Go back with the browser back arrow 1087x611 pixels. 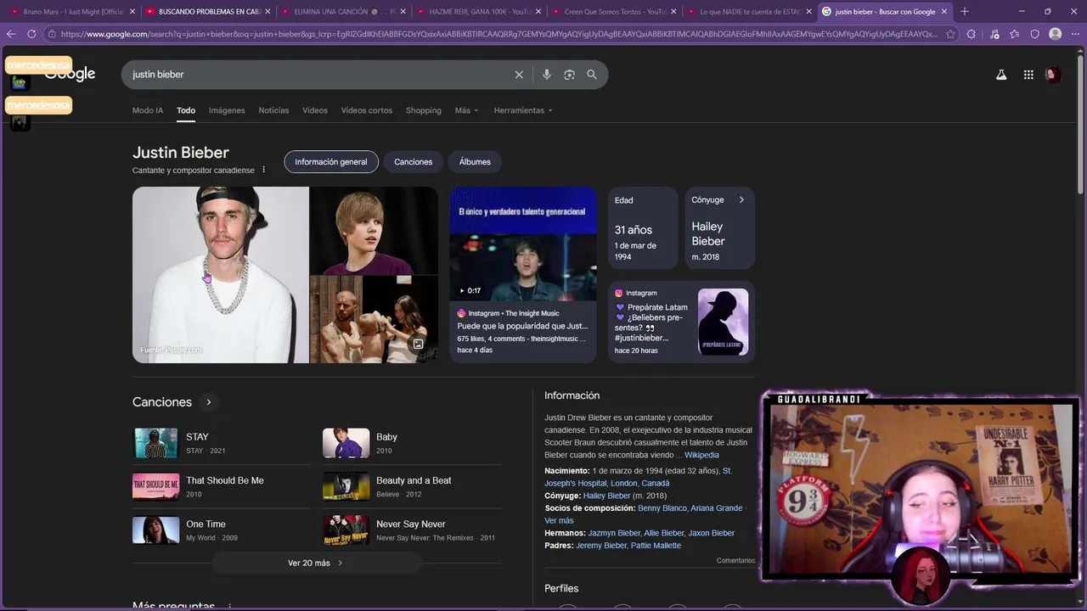pyautogui.click(x=11, y=34)
